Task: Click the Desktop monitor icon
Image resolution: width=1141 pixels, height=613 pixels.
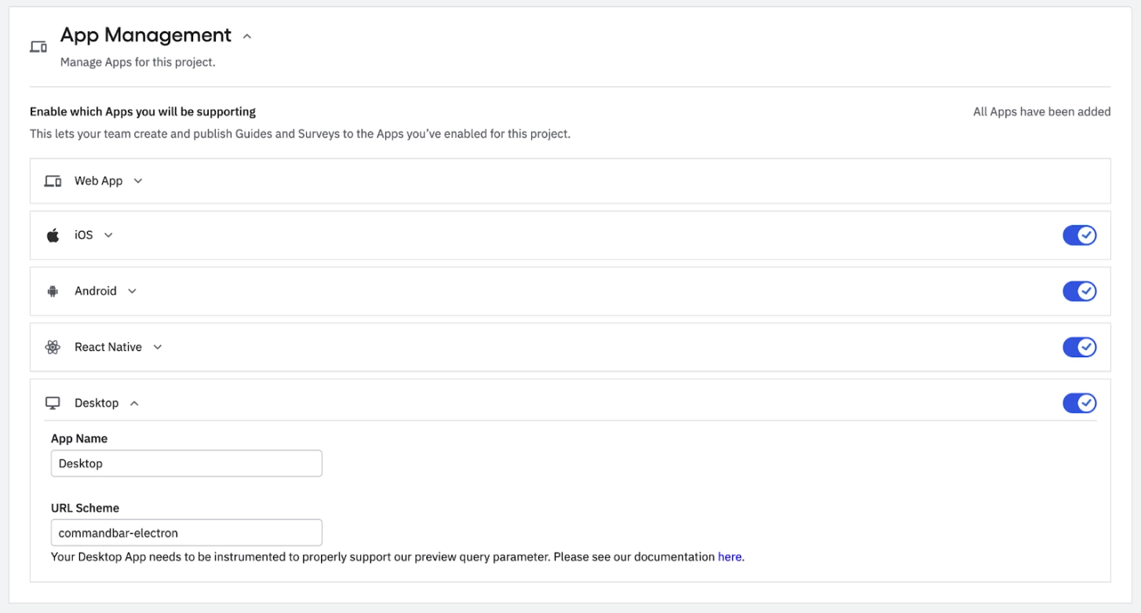Action: [x=53, y=403]
